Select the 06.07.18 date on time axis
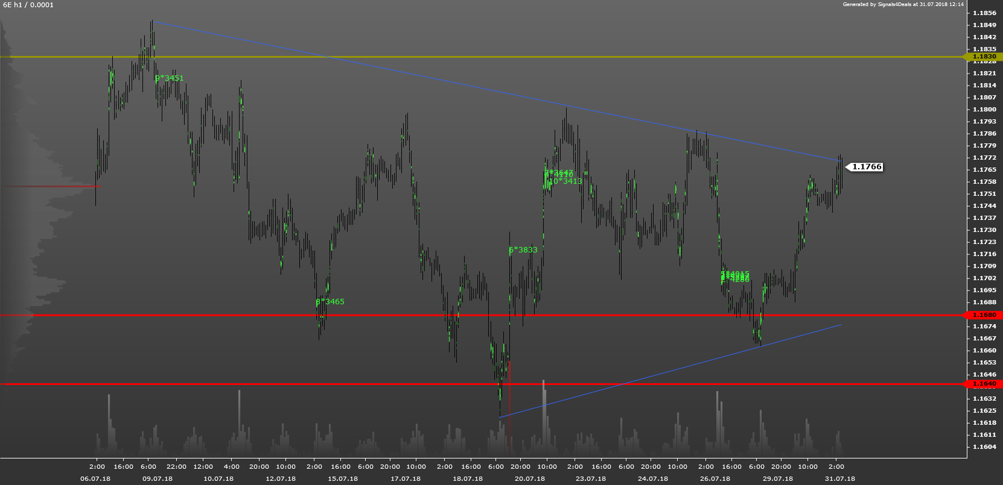The image size is (1003, 485). pyautogui.click(x=95, y=479)
